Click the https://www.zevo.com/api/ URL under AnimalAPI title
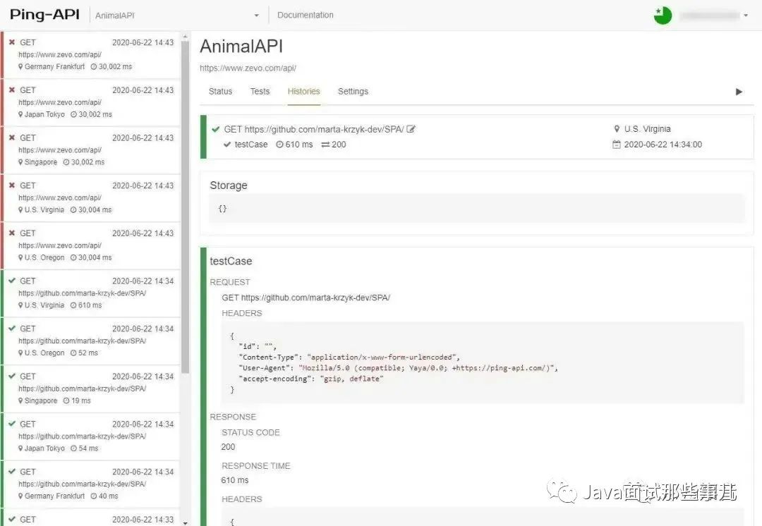 pos(248,68)
